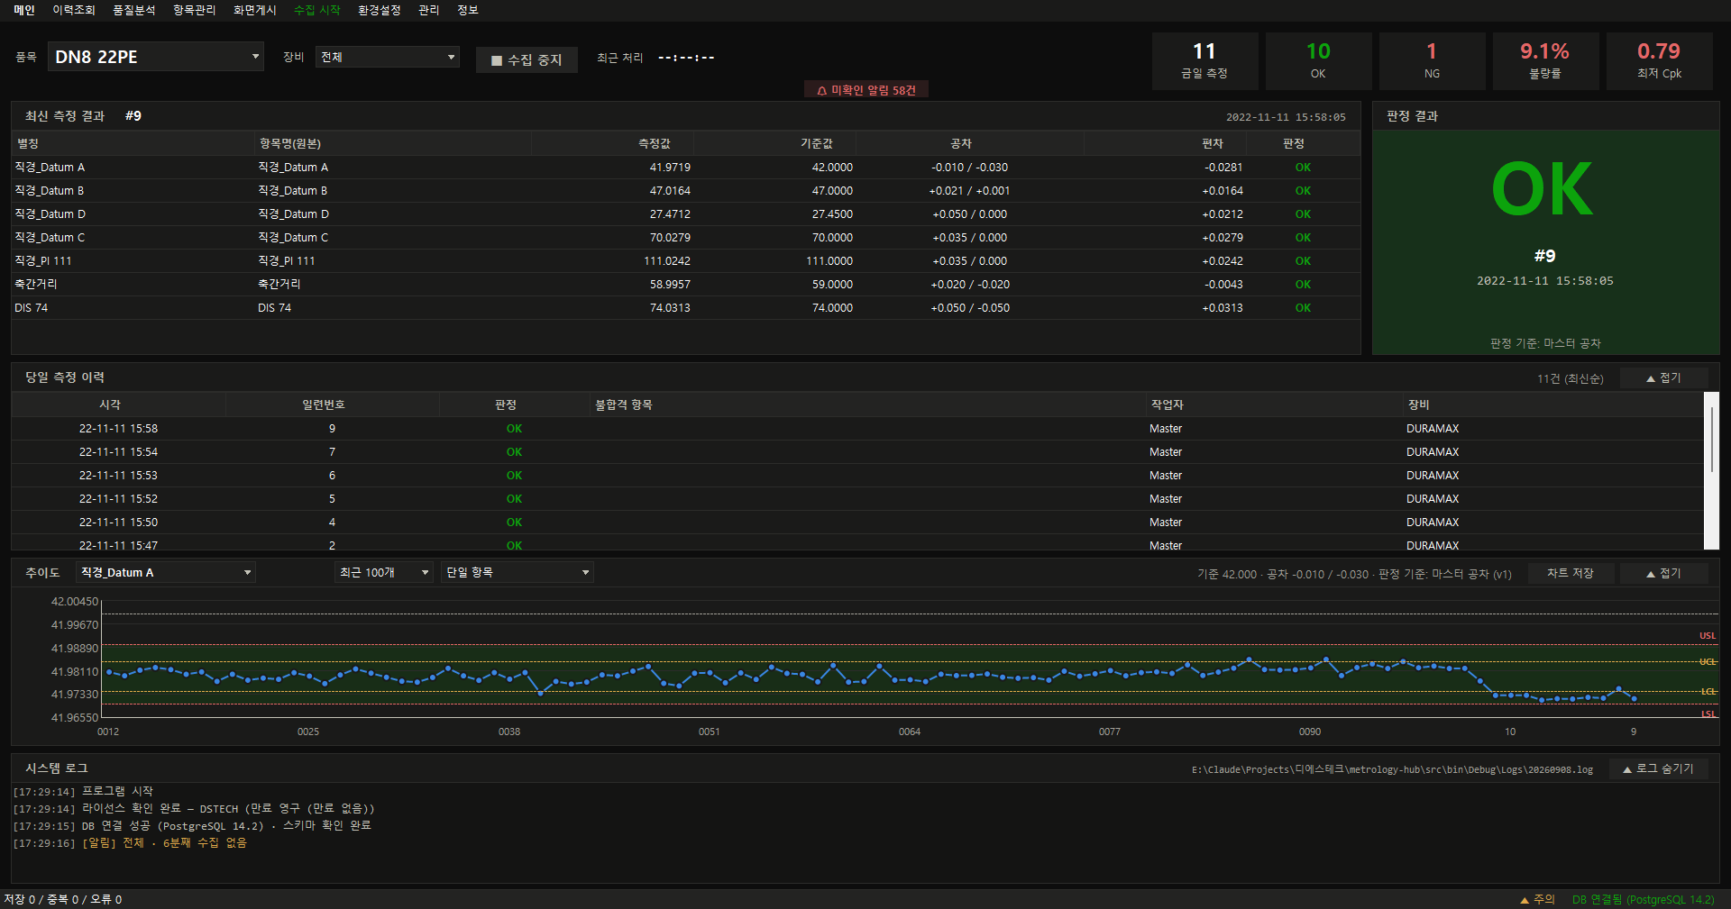Select the 직경_Datum B measured value 47.0164
Image resolution: width=1731 pixels, height=909 pixels.
pyautogui.click(x=670, y=191)
